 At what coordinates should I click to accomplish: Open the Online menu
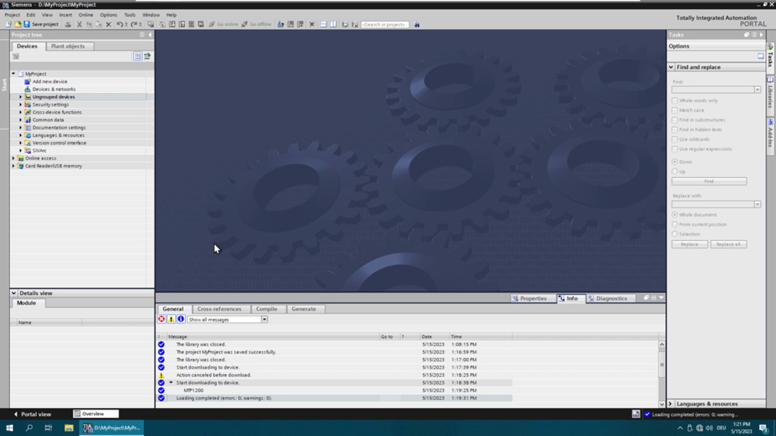[85, 15]
